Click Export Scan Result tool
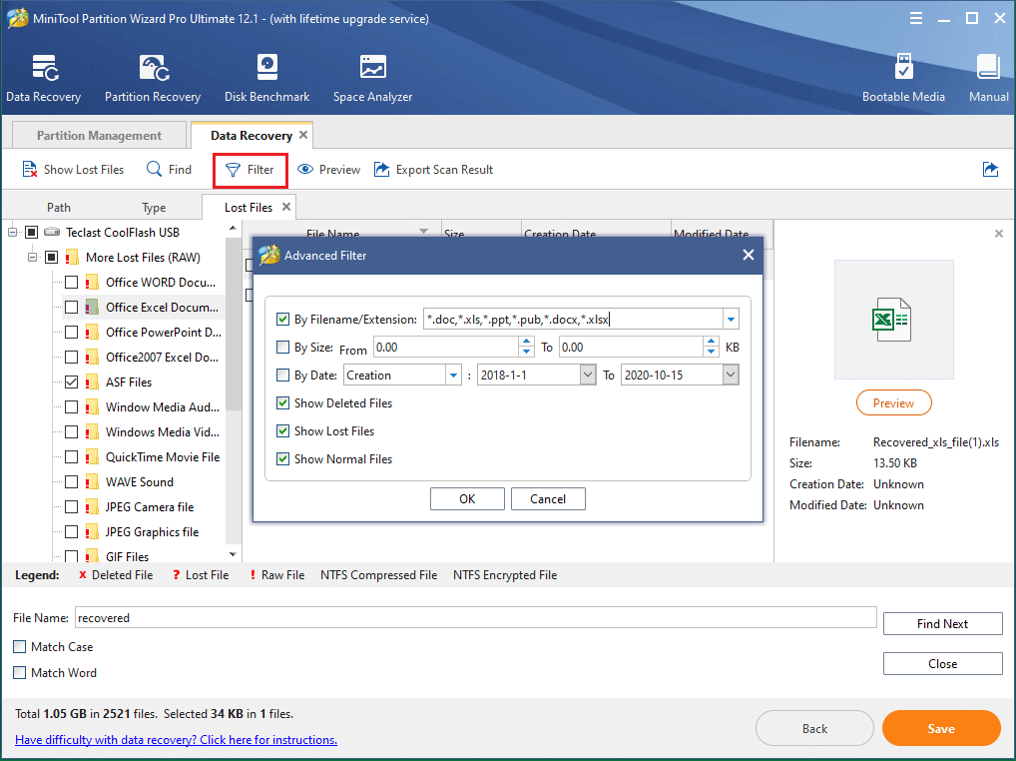This screenshot has width=1016, height=761. point(433,170)
